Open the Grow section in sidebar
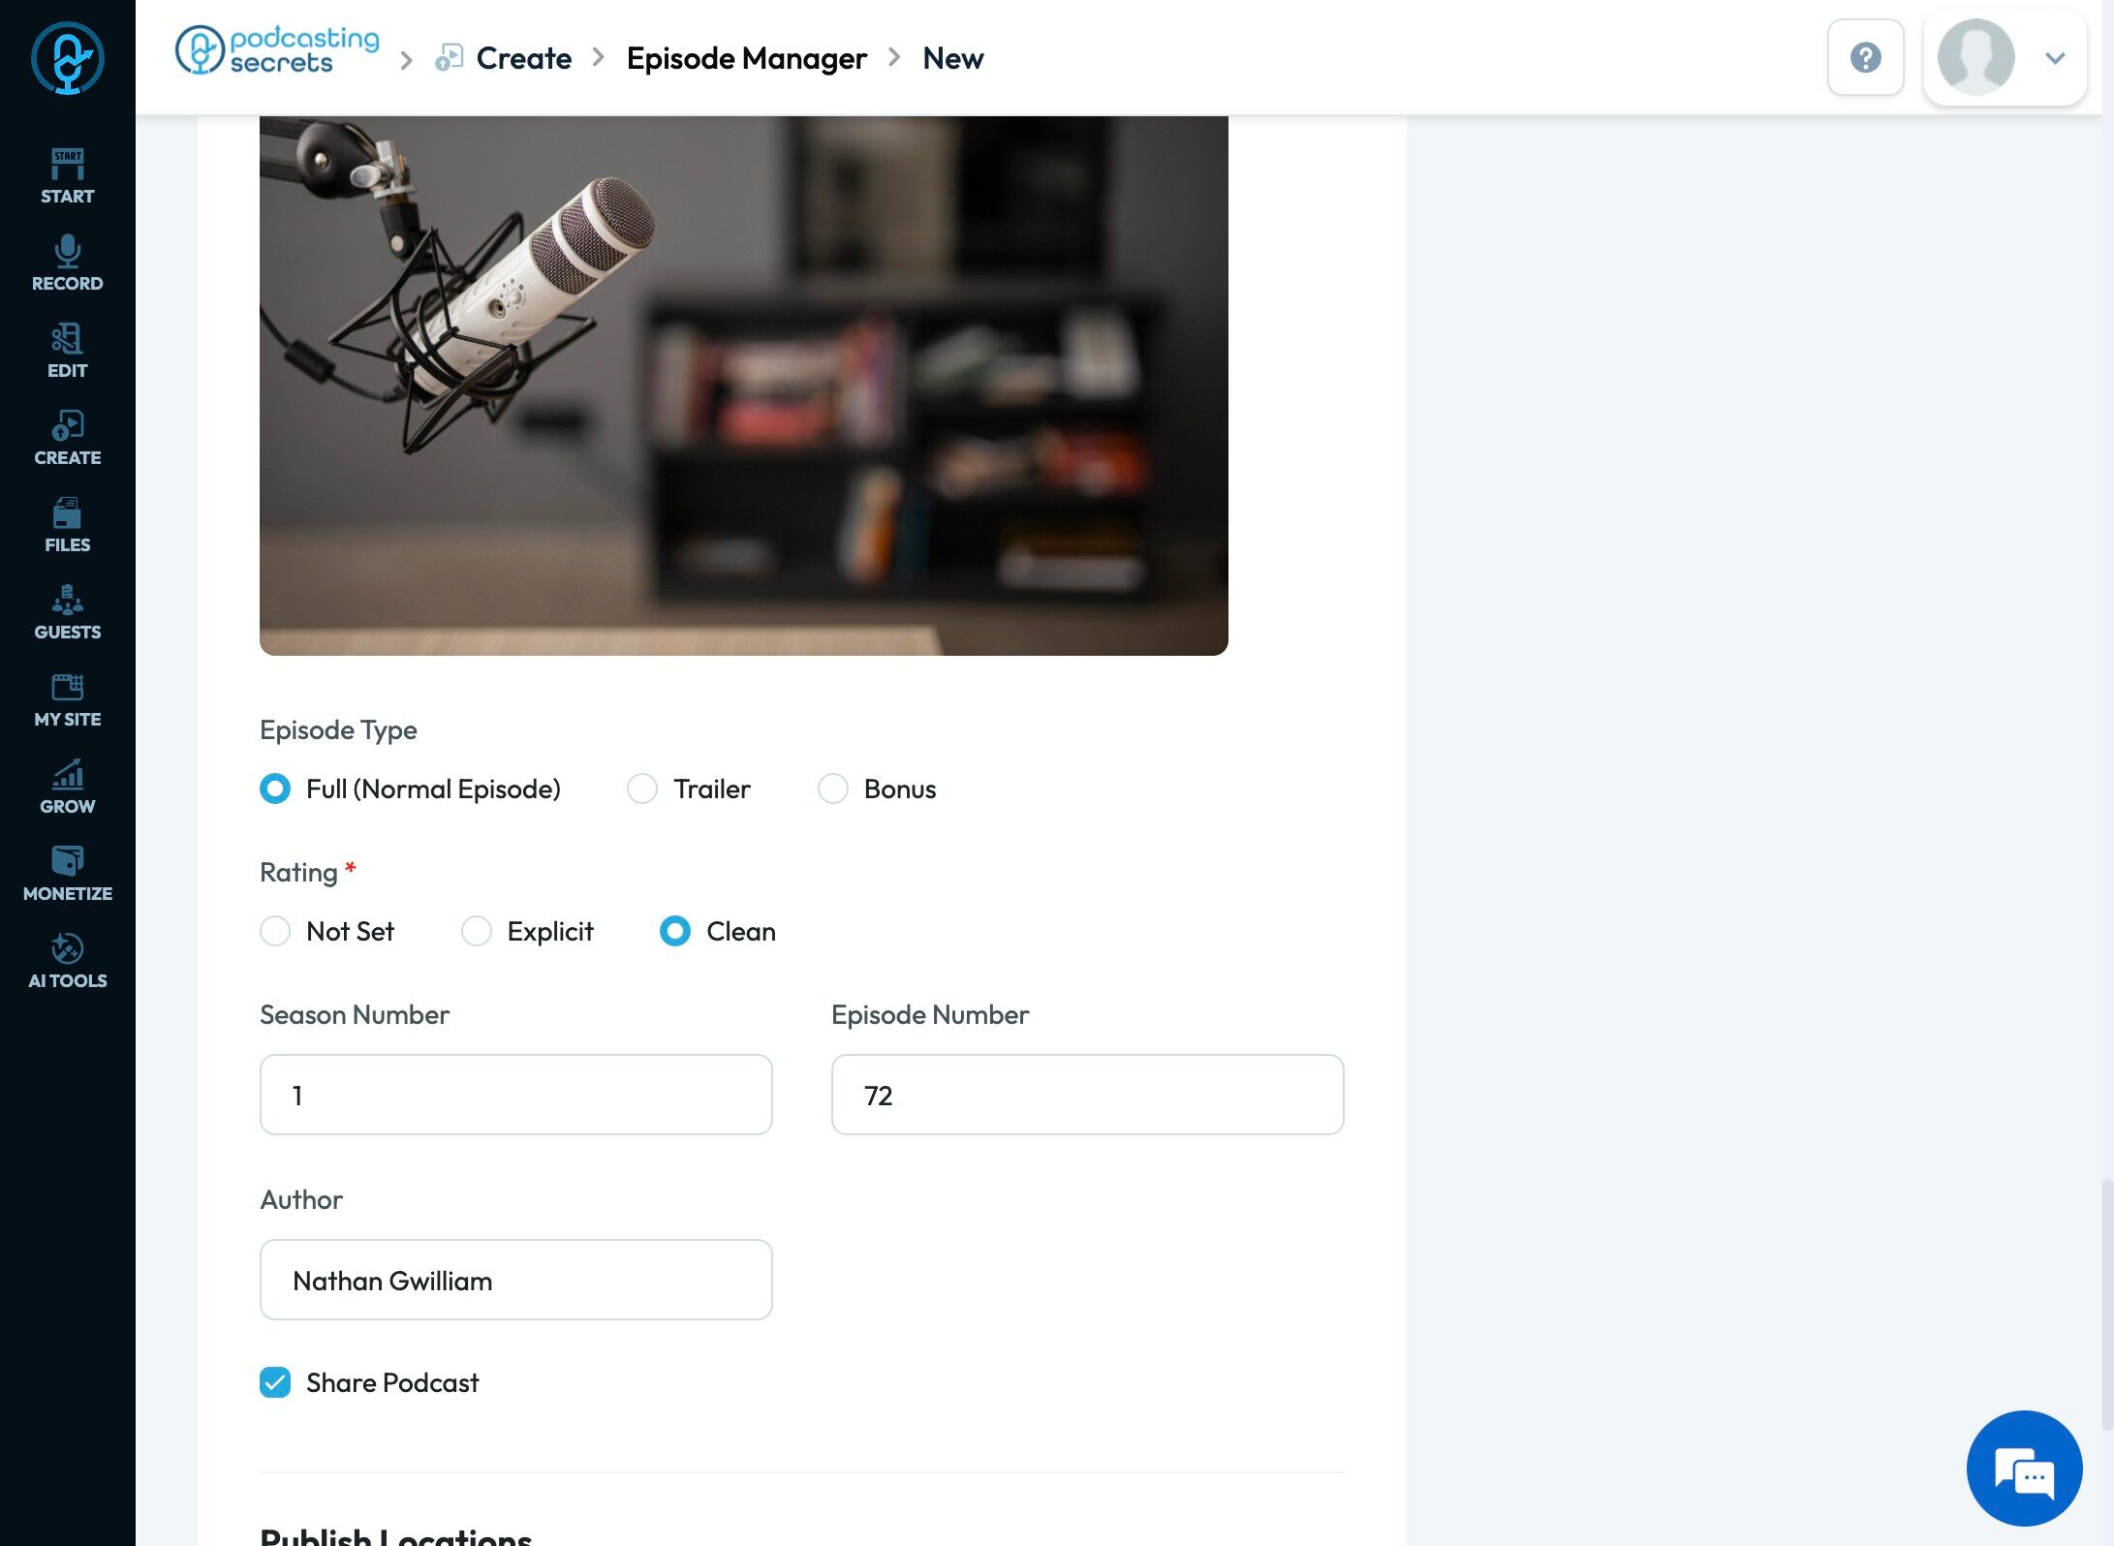The height and width of the screenshot is (1546, 2114). coord(67,786)
